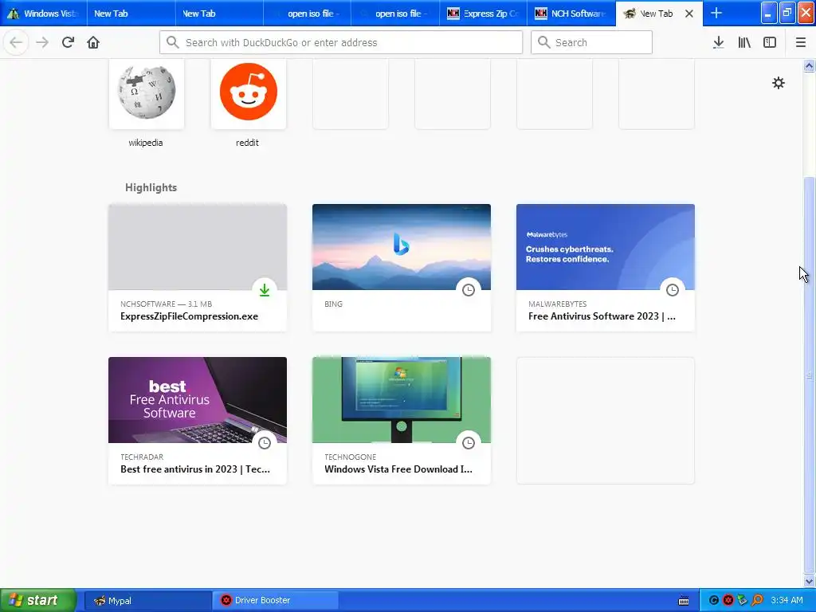The height and width of the screenshot is (612, 816).
Task: Open Best free antivirus in 2023 highlight
Action: [x=195, y=469]
